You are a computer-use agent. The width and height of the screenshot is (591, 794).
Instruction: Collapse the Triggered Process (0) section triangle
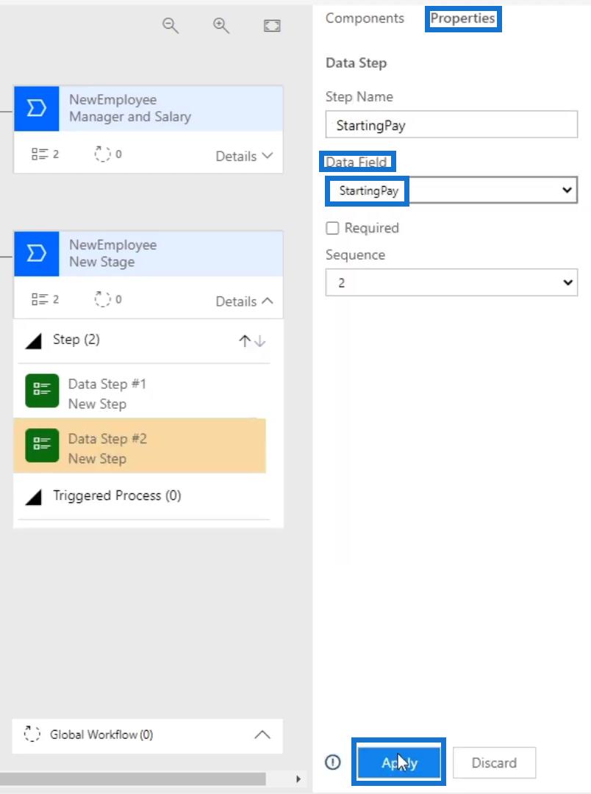33,497
